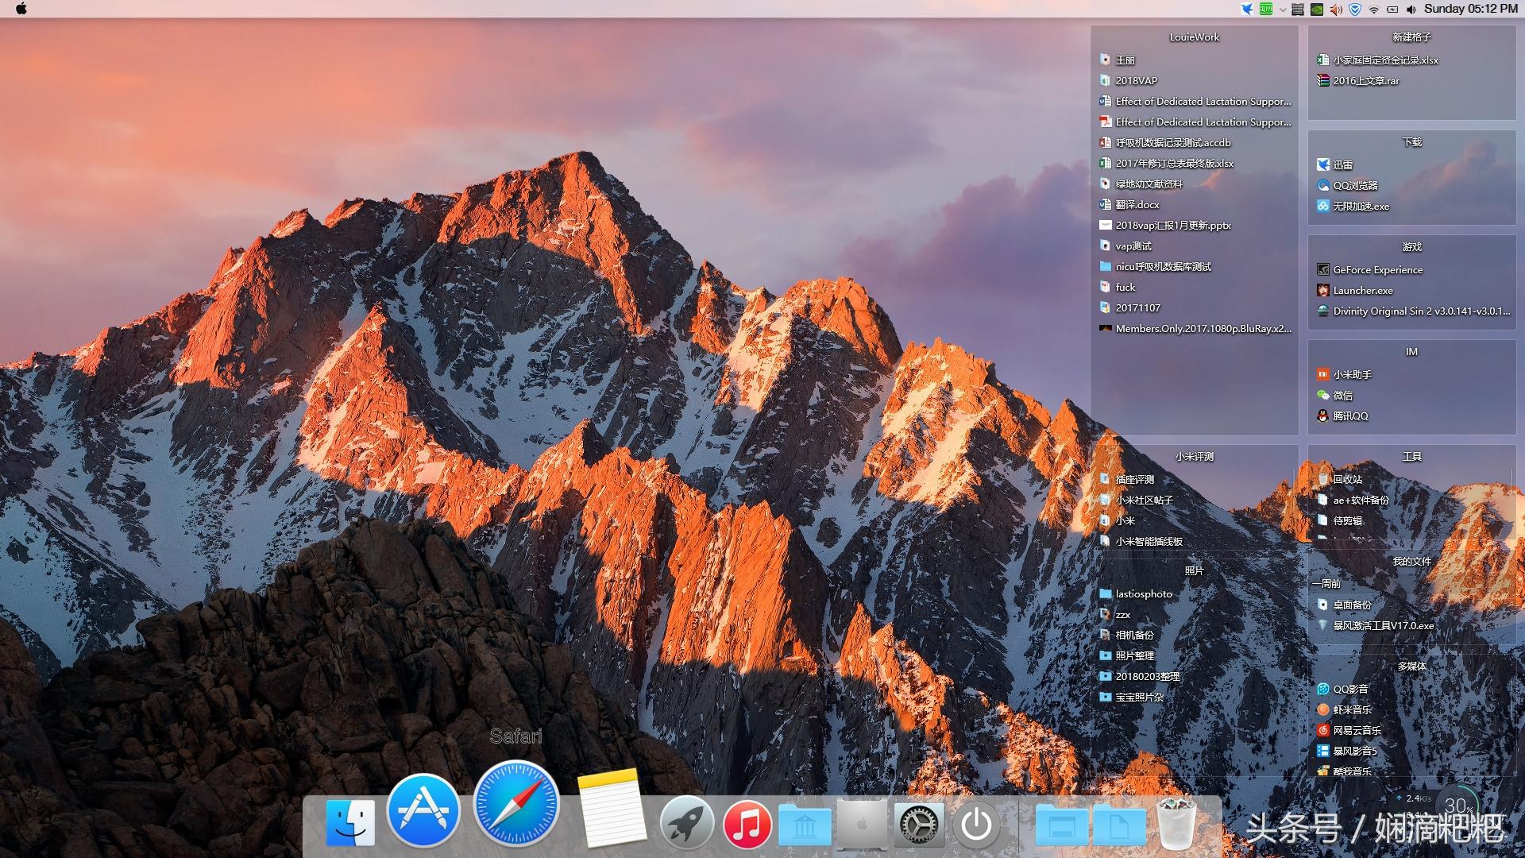Launch the App Store dock icon
The width and height of the screenshot is (1525, 858).
(423, 810)
